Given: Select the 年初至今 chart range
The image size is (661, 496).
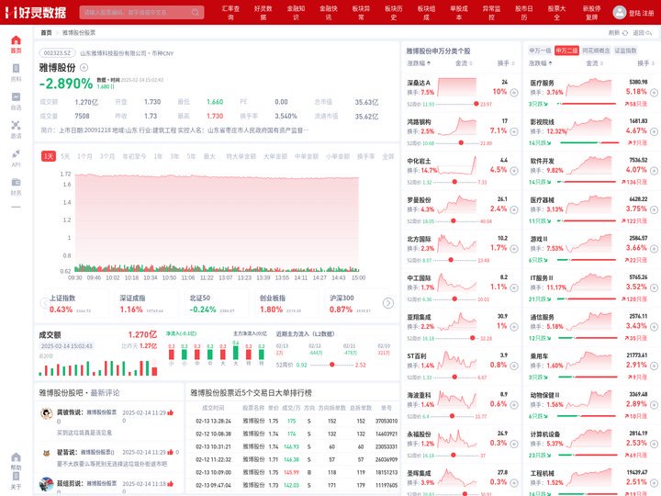Looking at the screenshot, I should (x=134, y=156).
